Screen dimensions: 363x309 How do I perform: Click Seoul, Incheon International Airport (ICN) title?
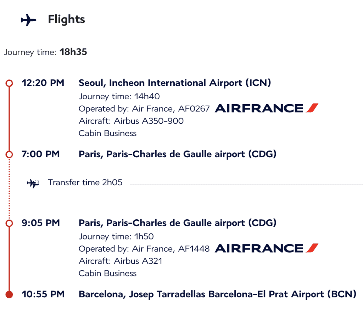click(x=175, y=83)
